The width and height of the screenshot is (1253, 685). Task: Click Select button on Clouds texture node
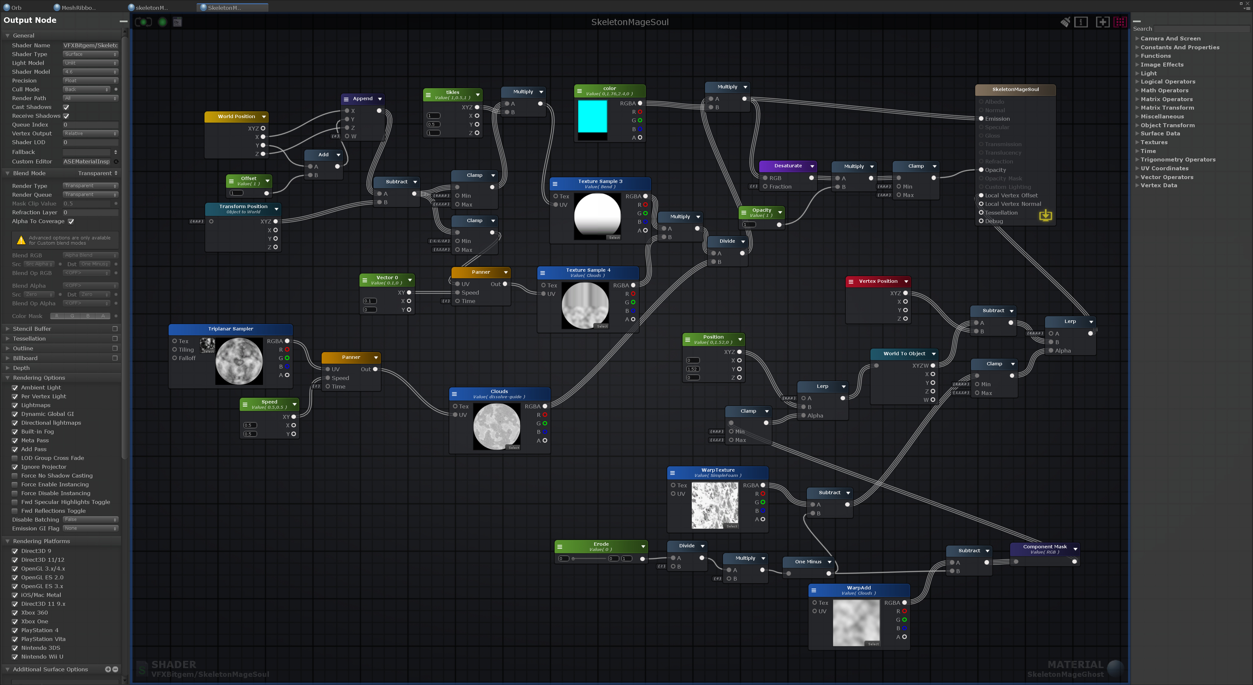pos(514,447)
